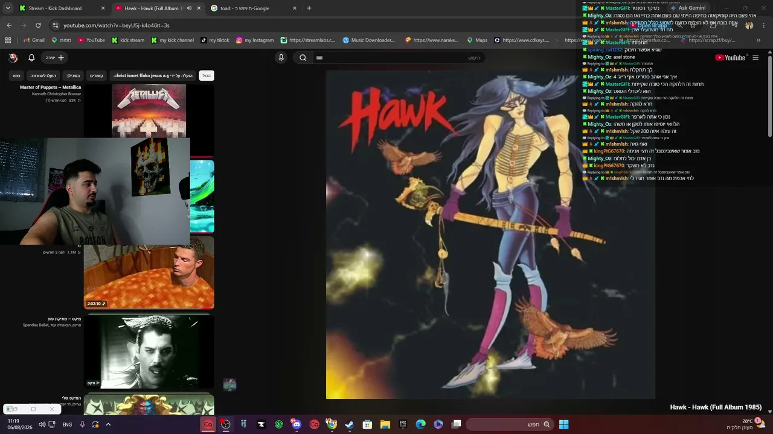Close the Stream - Kick Dashboard tab
This screenshot has height=434, width=773.
[x=103, y=8]
